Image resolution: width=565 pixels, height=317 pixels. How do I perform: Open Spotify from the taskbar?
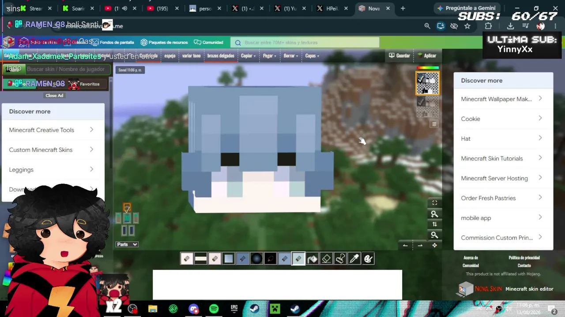coord(214,309)
